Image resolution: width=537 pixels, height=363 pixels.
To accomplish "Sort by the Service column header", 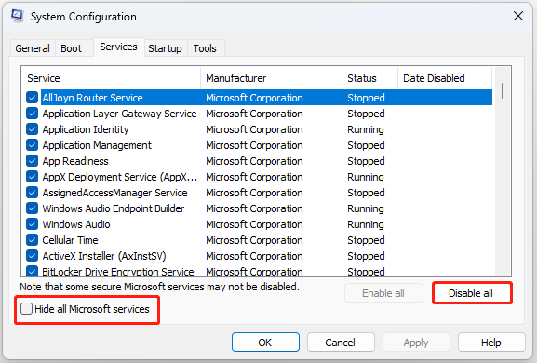I will click(x=111, y=78).
